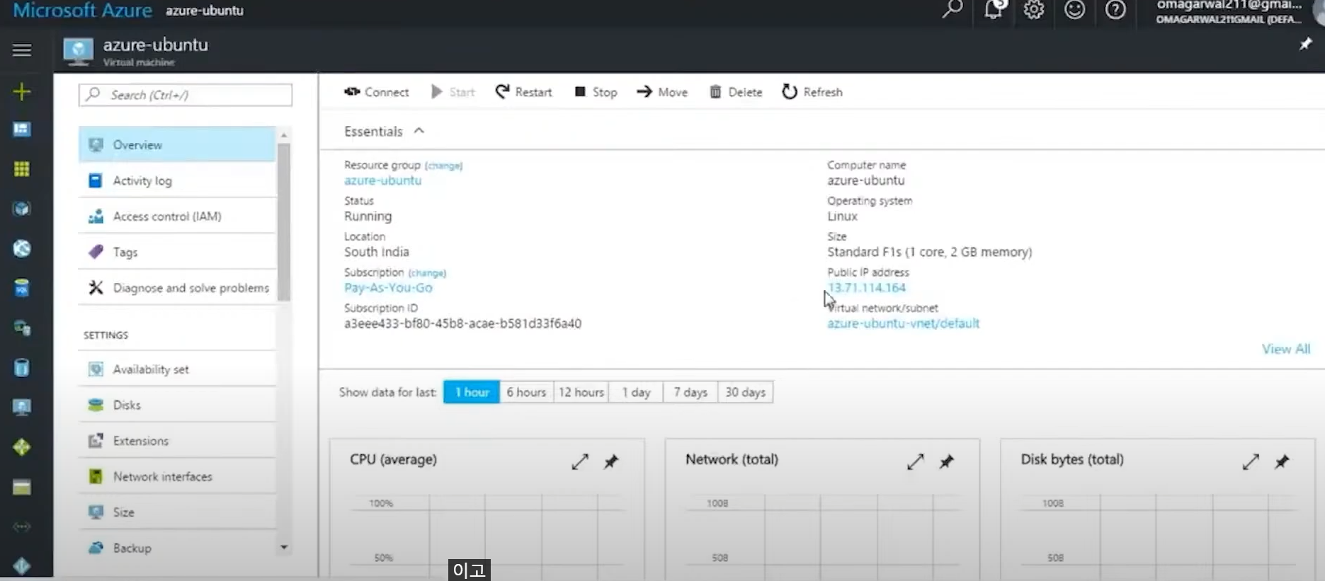Viewport: 1325px width, 581px height.
Task: Open the Dashboard icon in left sidebar
Action: click(22, 130)
